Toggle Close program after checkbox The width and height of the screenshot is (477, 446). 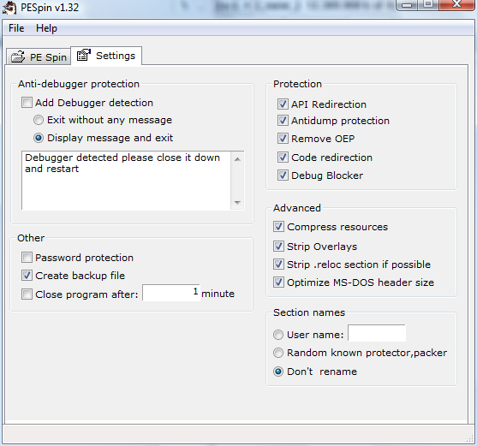[x=27, y=294]
